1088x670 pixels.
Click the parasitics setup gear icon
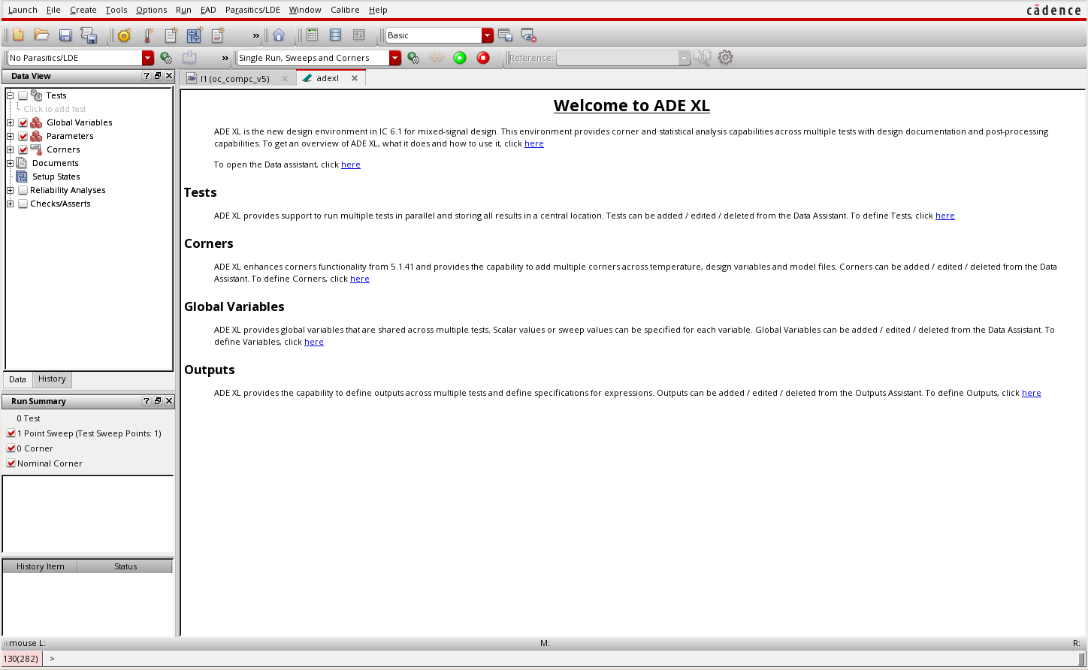pos(166,58)
